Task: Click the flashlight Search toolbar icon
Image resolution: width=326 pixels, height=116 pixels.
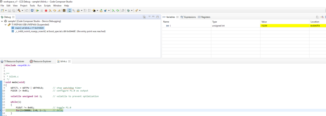Action: 136,11
